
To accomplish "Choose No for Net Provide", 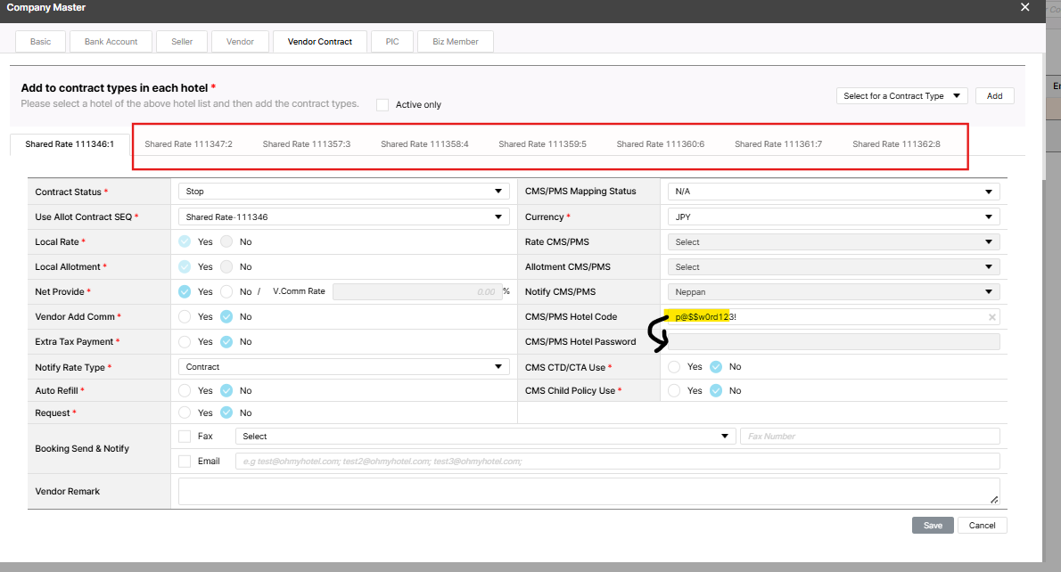I will 226,291.
